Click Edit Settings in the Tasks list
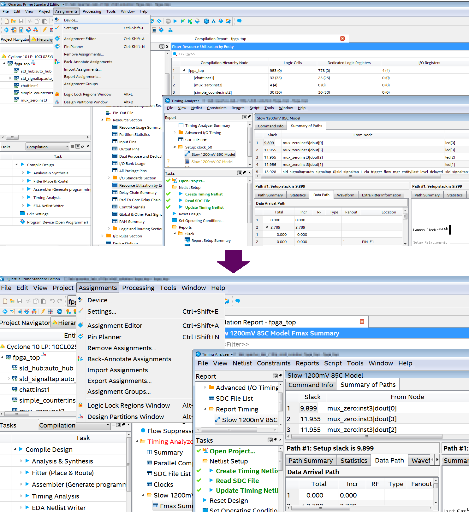The height and width of the screenshot is (512, 469). tap(38, 214)
